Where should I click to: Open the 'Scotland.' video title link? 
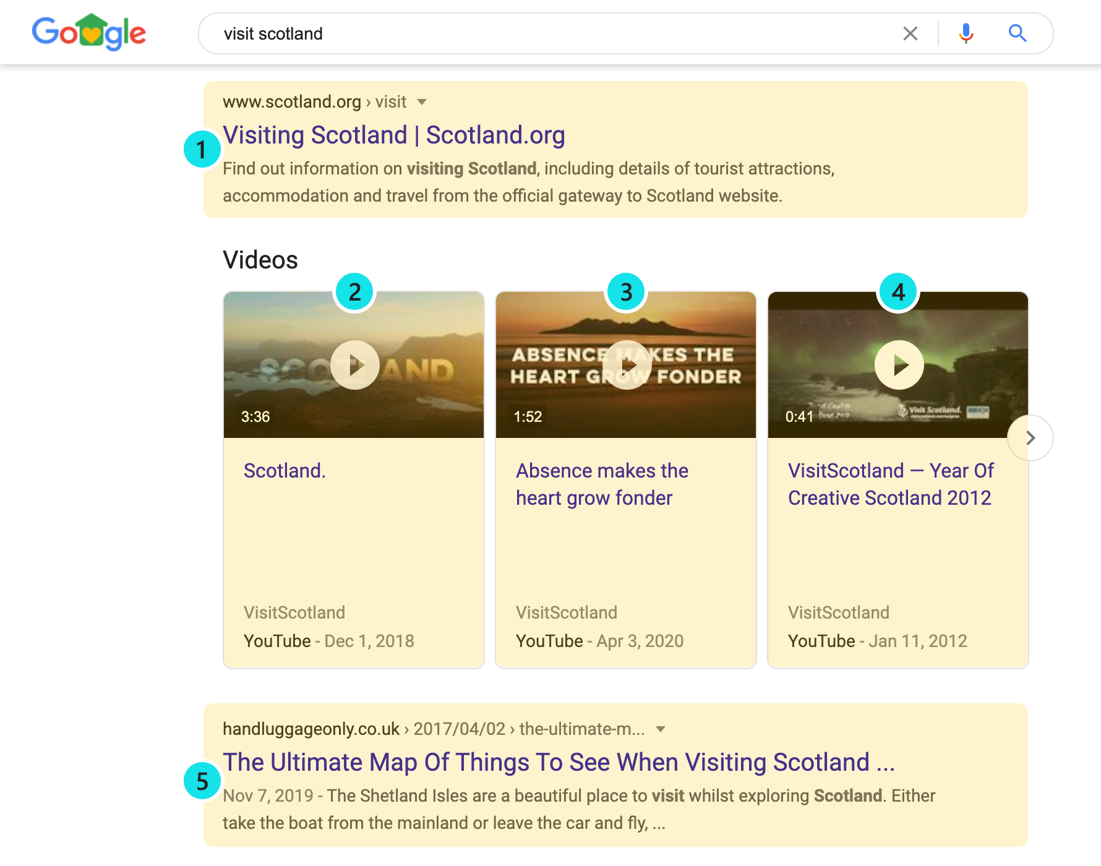pyautogui.click(x=285, y=471)
